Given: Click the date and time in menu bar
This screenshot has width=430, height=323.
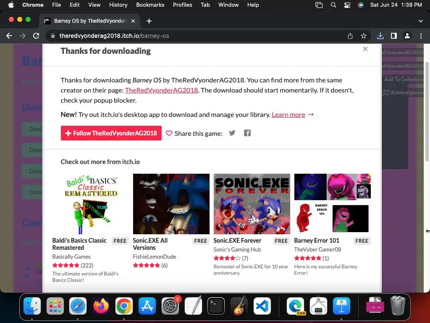Looking at the screenshot, I should (396, 5).
